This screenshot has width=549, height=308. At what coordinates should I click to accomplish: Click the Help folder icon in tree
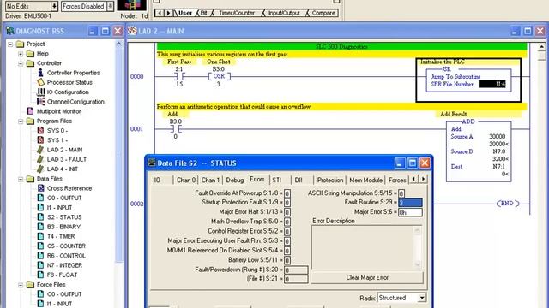coord(31,53)
